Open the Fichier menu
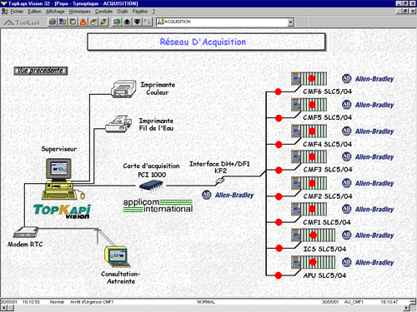Image resolution: width=417 pixels, height=312 pixels. pos(17,12)
